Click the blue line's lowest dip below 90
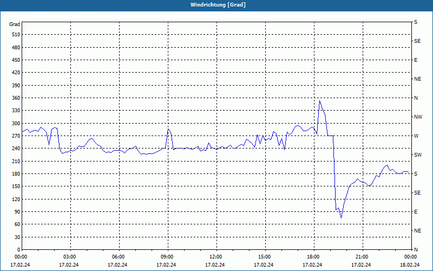433x271 pixels. point(342,218)
